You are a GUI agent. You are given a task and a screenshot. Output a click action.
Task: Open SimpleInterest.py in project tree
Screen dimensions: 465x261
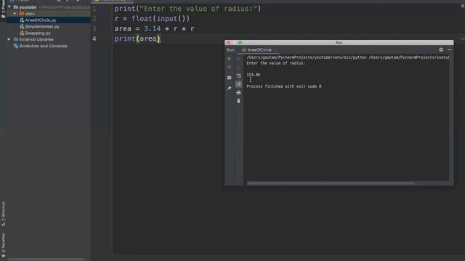point(42,27)
